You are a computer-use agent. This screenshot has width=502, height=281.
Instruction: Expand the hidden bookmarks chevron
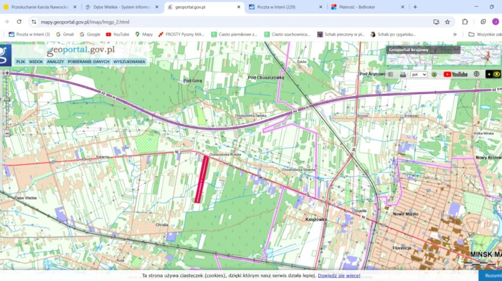(x=455, y=34)
